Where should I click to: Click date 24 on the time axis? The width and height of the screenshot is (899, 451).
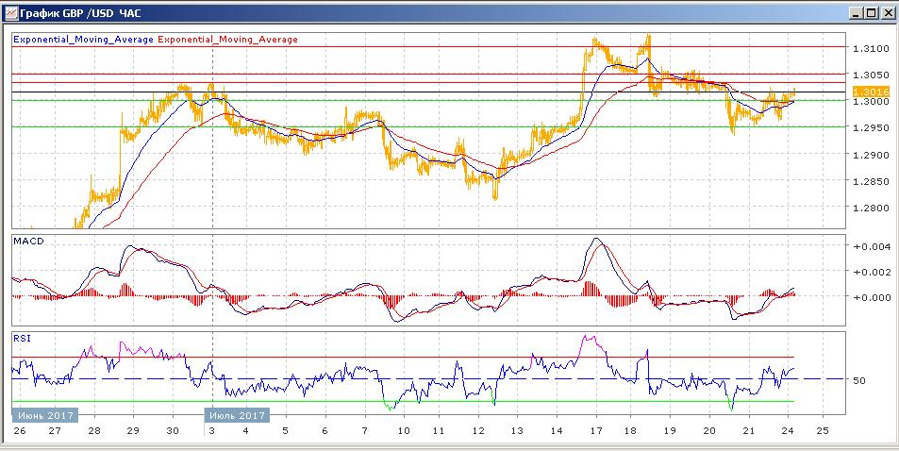tap(789, 431)
